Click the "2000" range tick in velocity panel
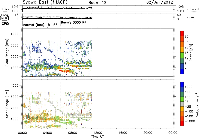This screenshot has height=138, width=200. 14,108
